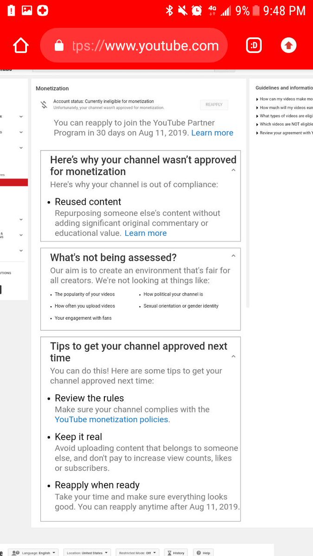Viewport: 313px width, 556px height.
Task: Tap the crossed-out dollar monetization icon
Action: (44, 105)
